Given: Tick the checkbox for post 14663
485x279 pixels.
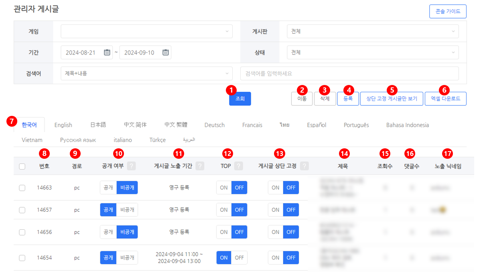Looking at the screenshot, I should coord(22,188).
